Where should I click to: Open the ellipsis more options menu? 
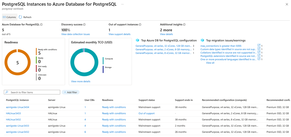pos(122,4)
